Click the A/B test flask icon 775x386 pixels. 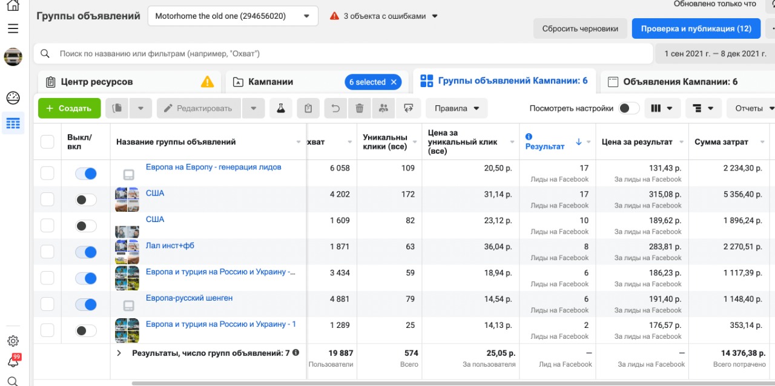click(x=281, y=108)
